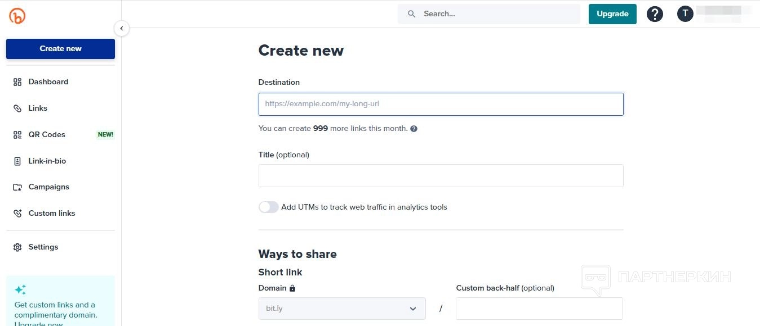Image resolution: width=760 pixels, height=326 pixels.
Task: Click the Dashboard grid icon
Action: [x=17, y=82]
